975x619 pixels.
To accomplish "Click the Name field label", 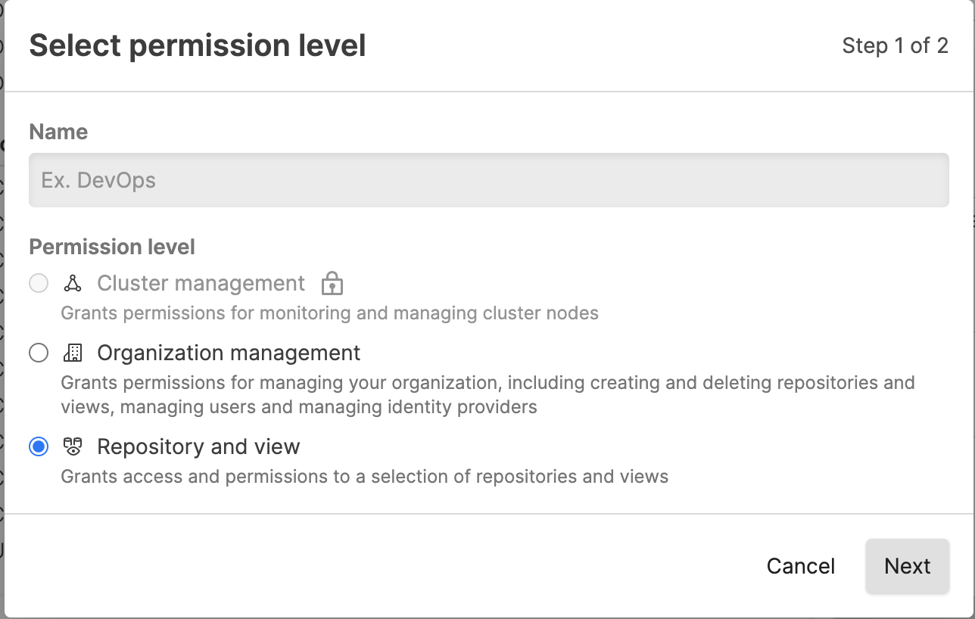I will pos(58,132).
